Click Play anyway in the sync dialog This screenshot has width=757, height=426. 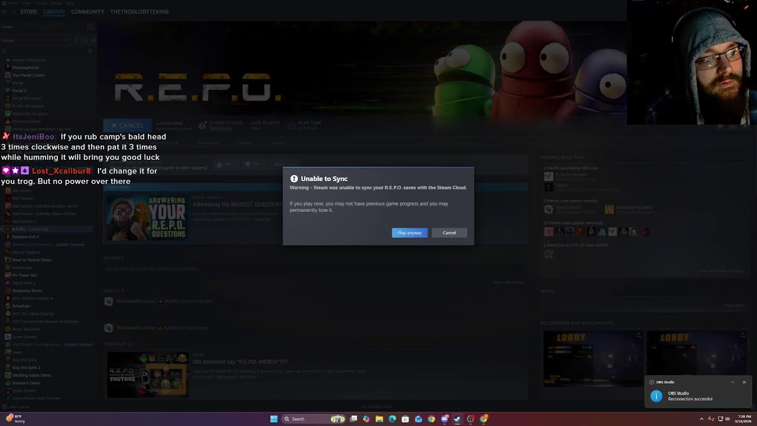click(409, 233)
